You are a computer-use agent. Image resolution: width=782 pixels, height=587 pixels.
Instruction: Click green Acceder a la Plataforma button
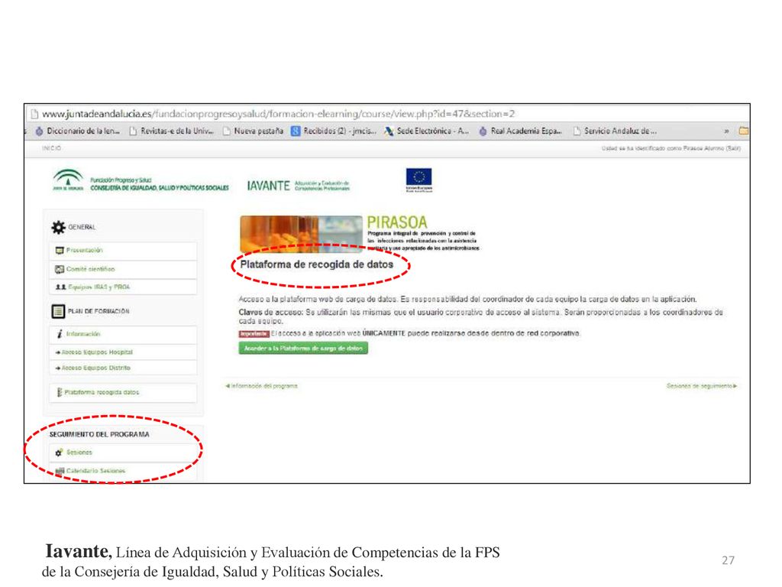coord(303,349)
